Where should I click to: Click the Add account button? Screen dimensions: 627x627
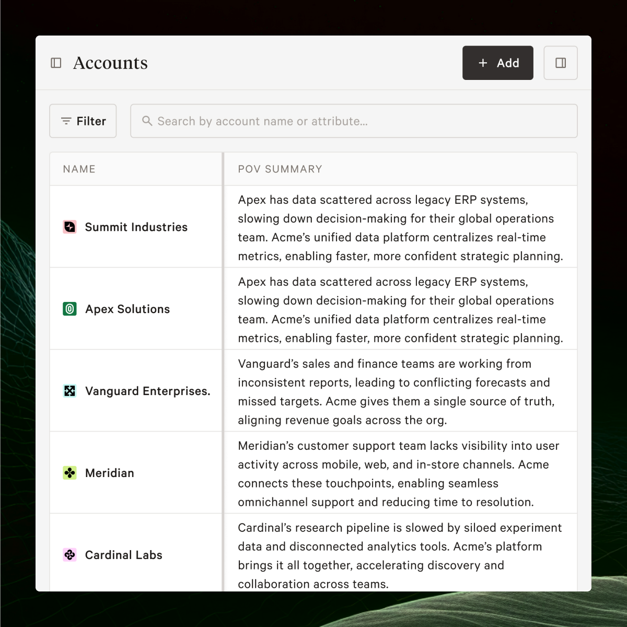[497, 63]
